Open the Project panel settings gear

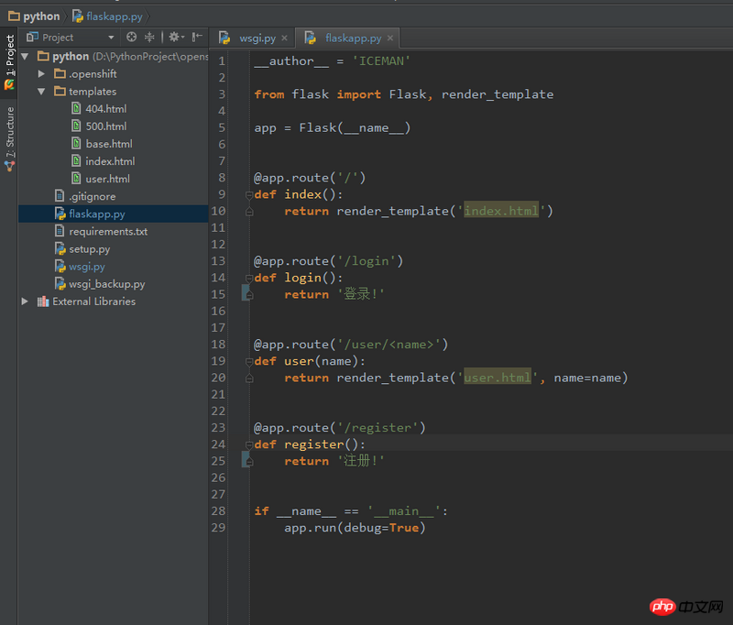click(173, 38)
